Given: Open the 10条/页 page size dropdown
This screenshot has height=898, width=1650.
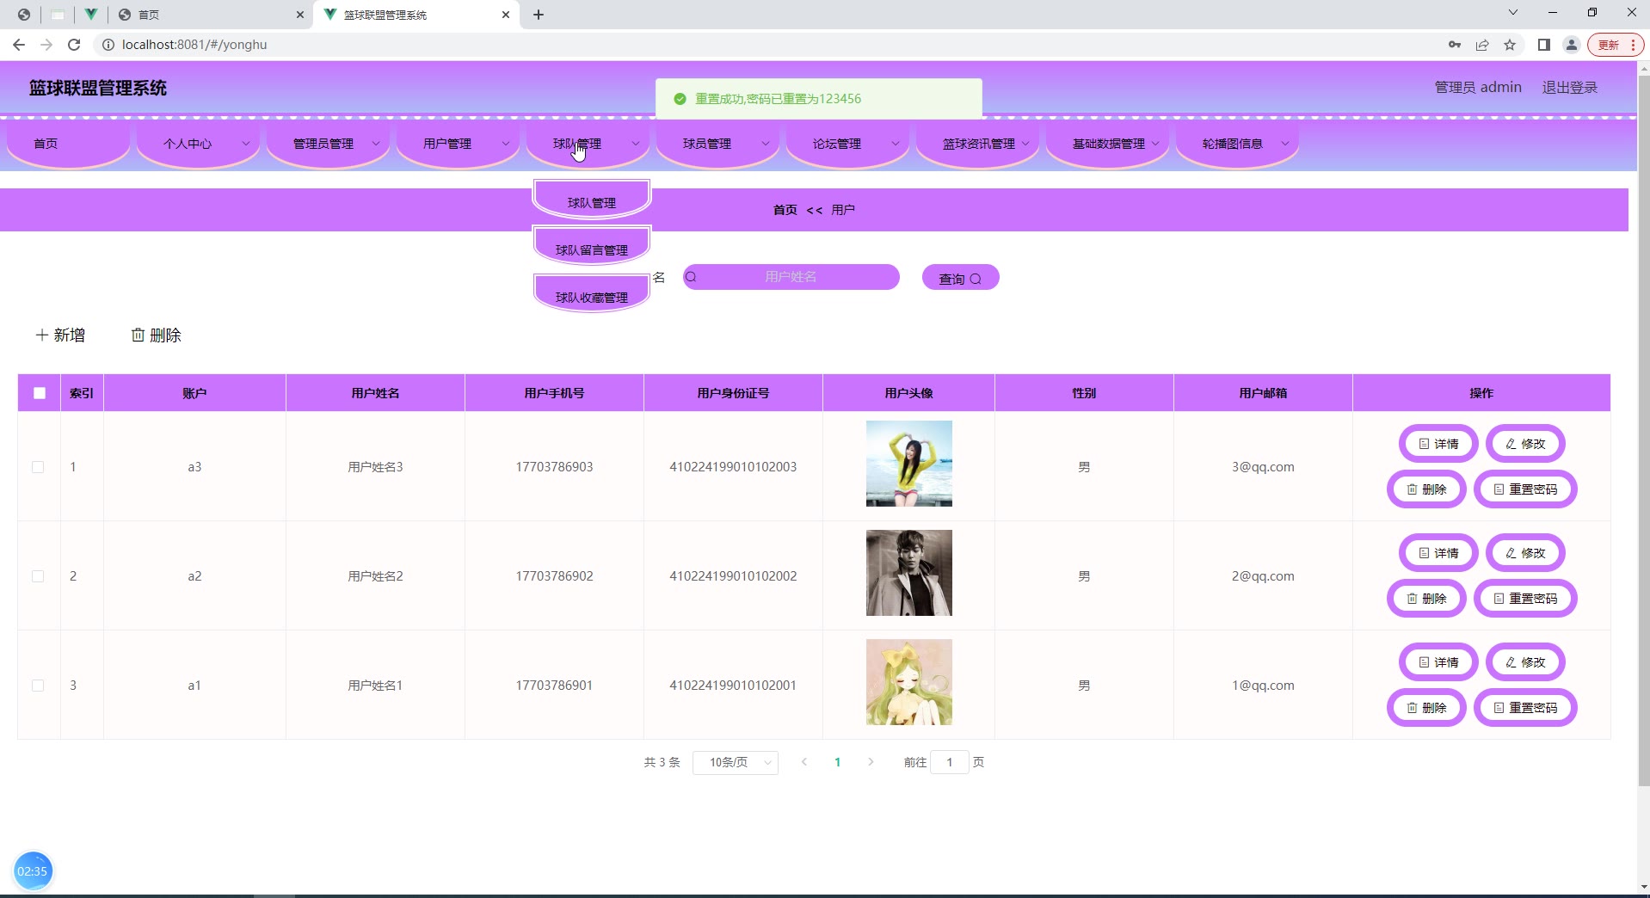Looking at the screenshot, I should pyautogui.click(x=736, y=763).
